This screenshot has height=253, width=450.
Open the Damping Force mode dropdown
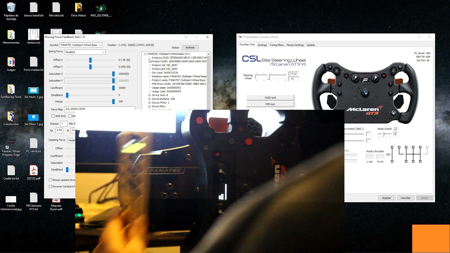click(71, 140)
